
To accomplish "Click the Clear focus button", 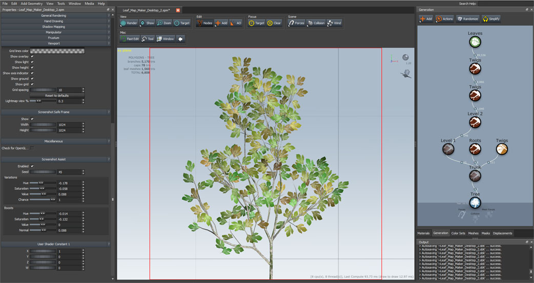I will point(274,23).
